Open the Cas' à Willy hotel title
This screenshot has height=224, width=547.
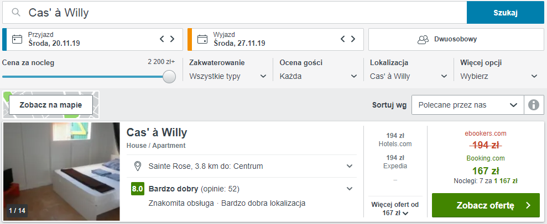(x=157, y=132)
